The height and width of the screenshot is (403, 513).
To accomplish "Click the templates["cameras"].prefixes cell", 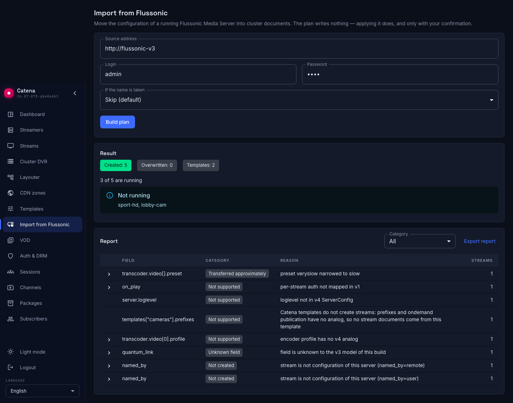I will click(x=158, y=319).
